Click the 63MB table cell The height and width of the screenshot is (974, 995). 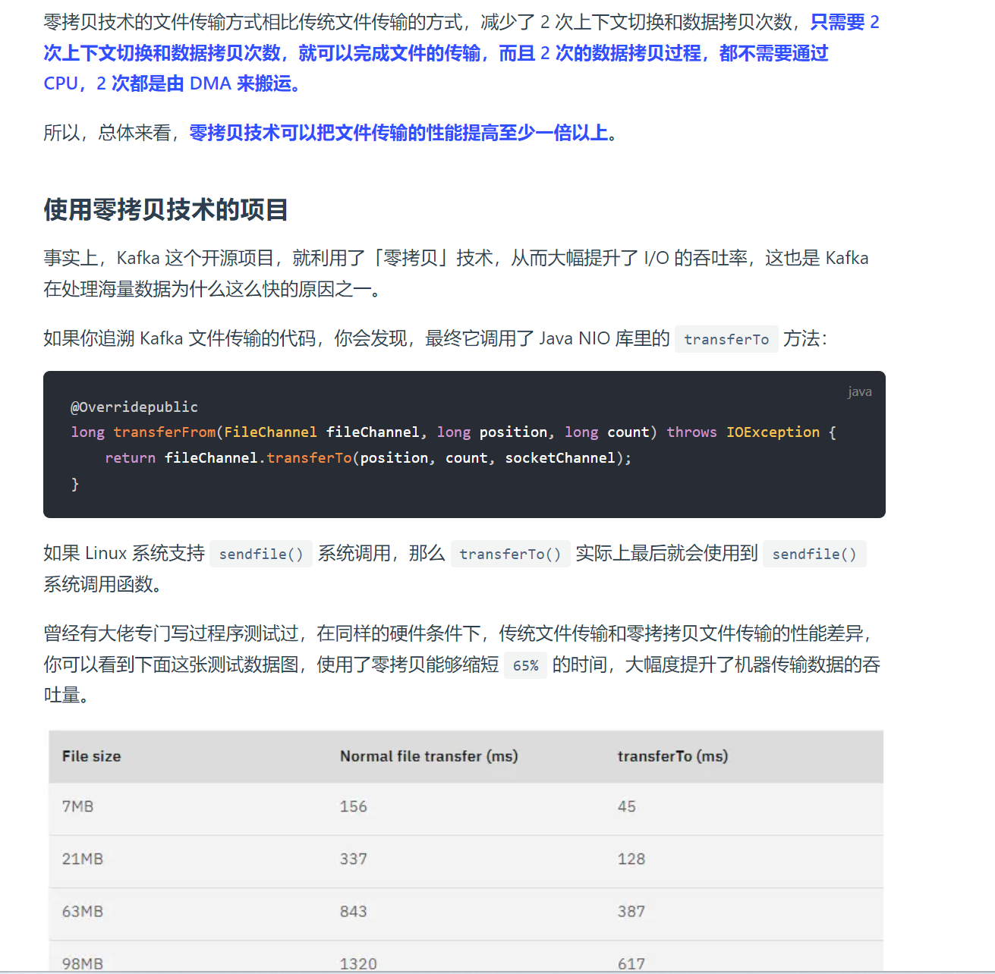point(82,911)
